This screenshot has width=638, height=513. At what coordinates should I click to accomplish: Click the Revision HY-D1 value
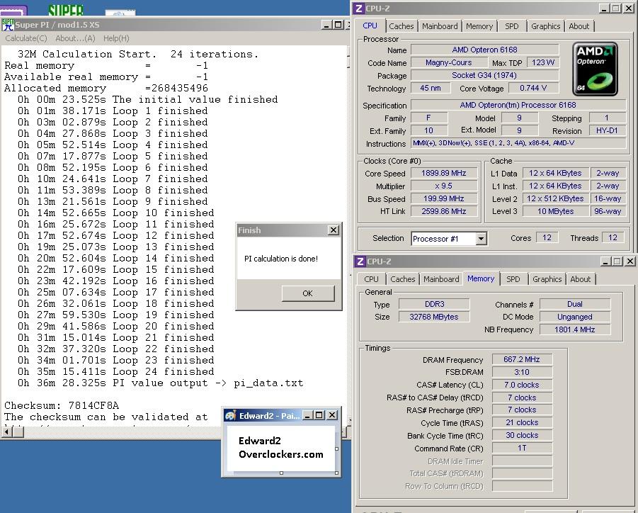pos(607,130)
